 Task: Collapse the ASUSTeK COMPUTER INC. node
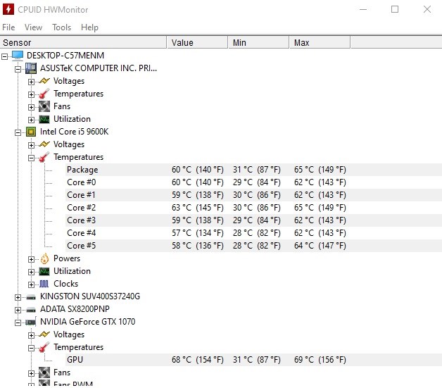coord(18,70)
